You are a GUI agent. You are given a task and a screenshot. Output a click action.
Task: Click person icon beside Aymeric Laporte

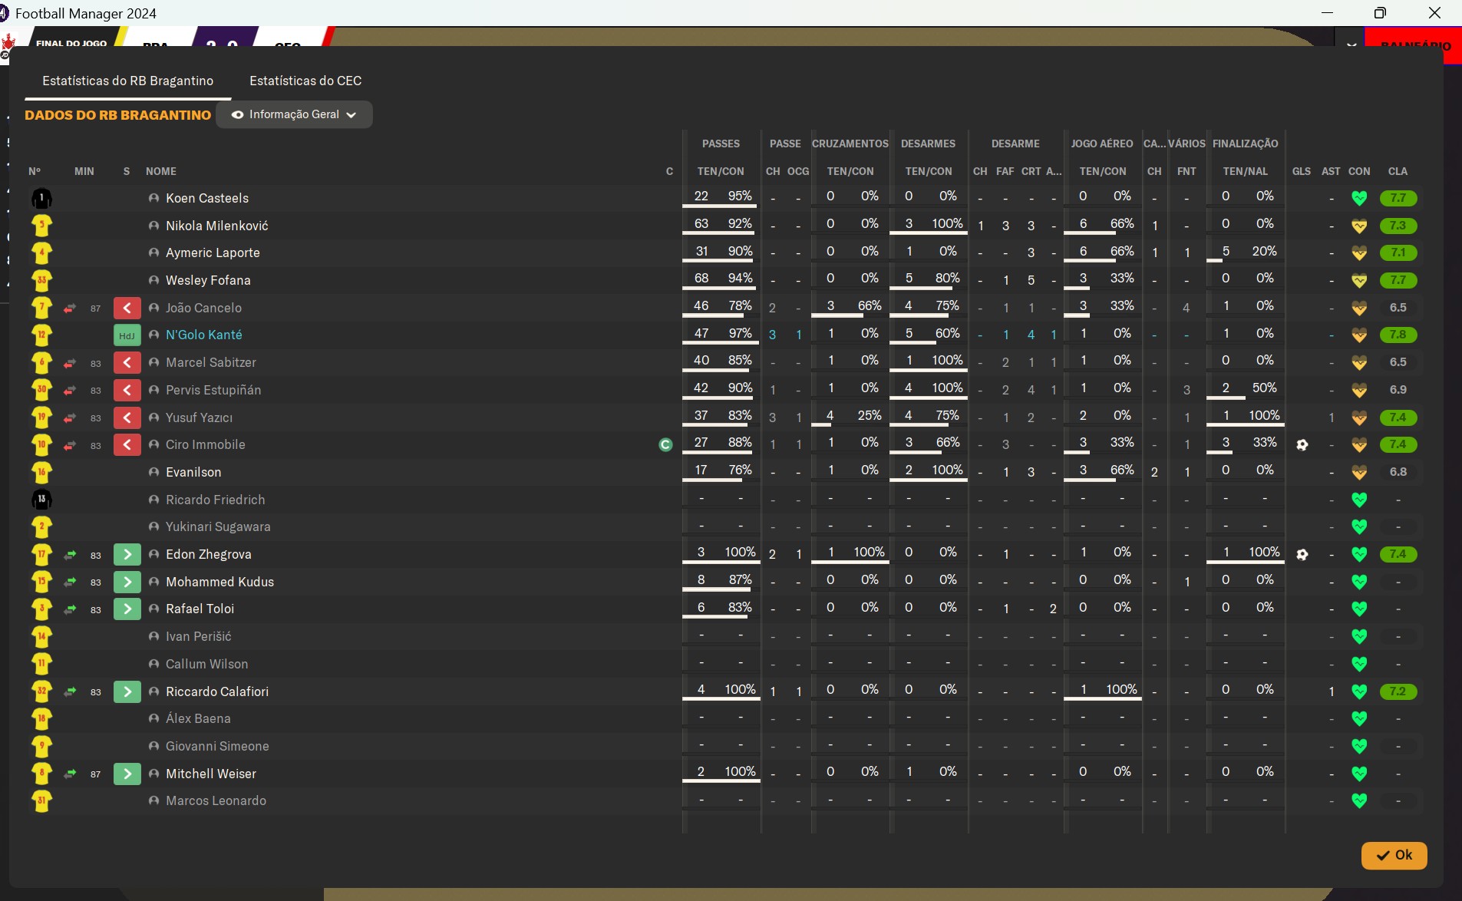coord(153,252)
